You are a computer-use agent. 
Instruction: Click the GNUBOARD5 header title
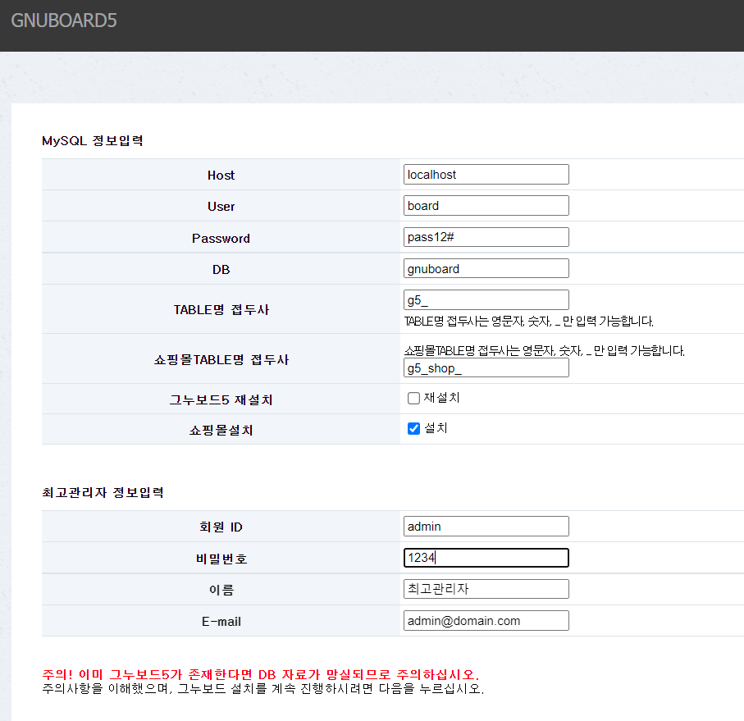click(64, 21)
